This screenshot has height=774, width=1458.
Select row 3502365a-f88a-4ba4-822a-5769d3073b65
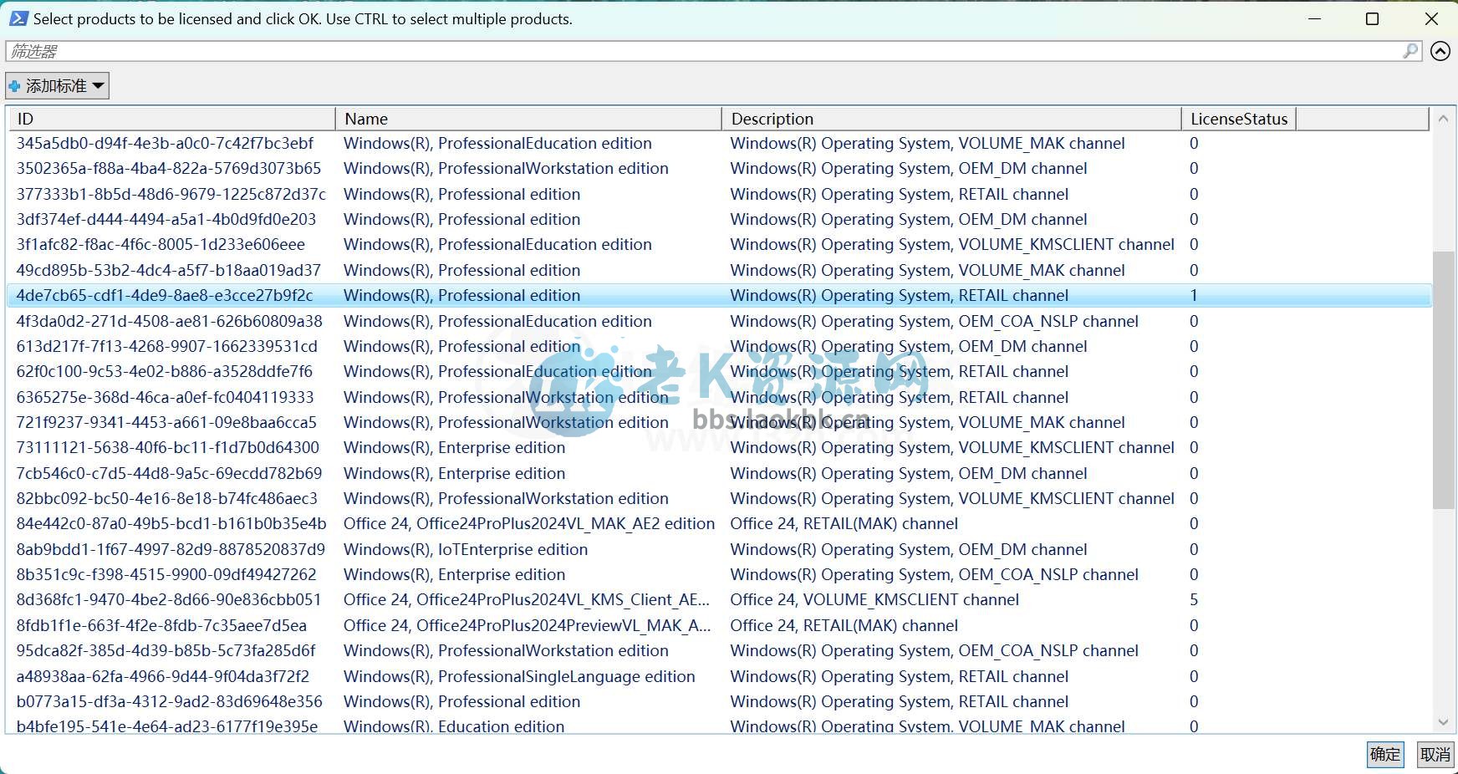click(719, 168)
